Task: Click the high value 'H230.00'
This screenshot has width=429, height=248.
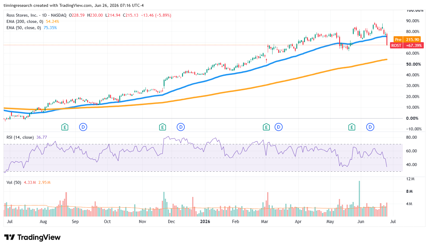Action: (x=95, y=15)
